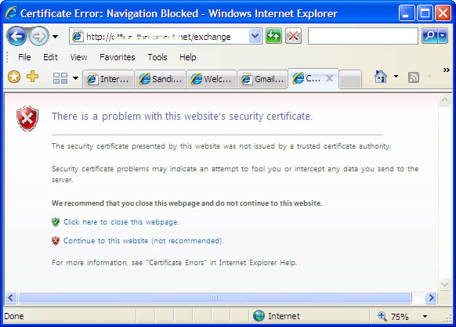
Task: Focus the search input box
Action: (x=363, y=36)
